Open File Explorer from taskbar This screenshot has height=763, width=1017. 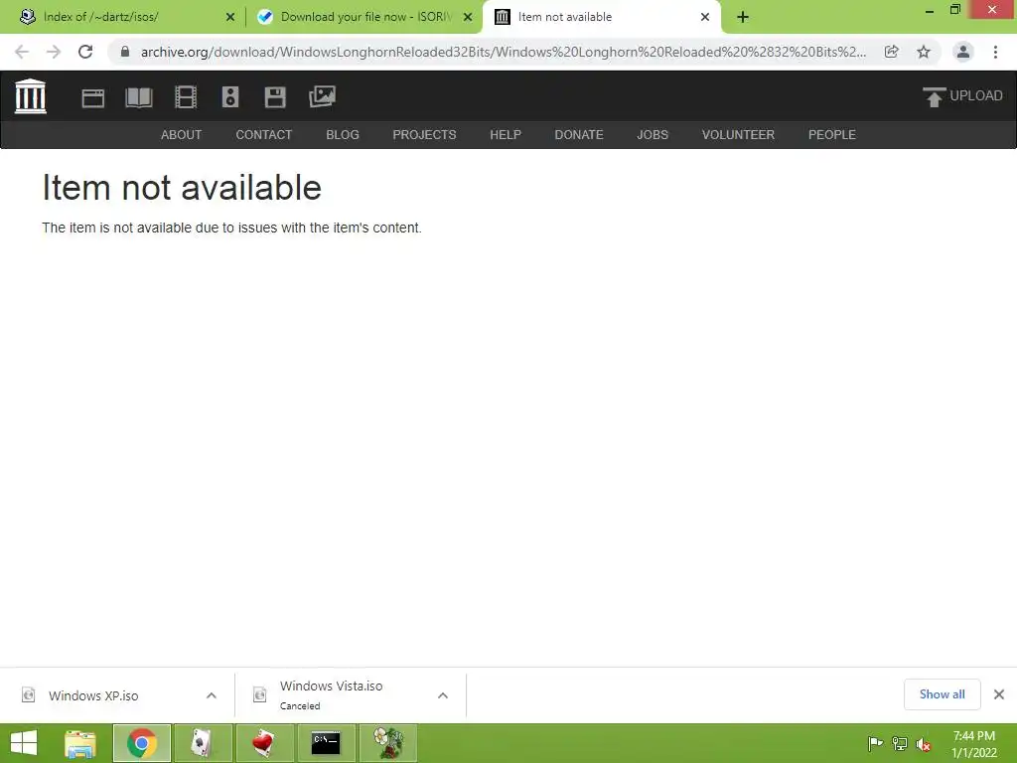click(80, 743)
